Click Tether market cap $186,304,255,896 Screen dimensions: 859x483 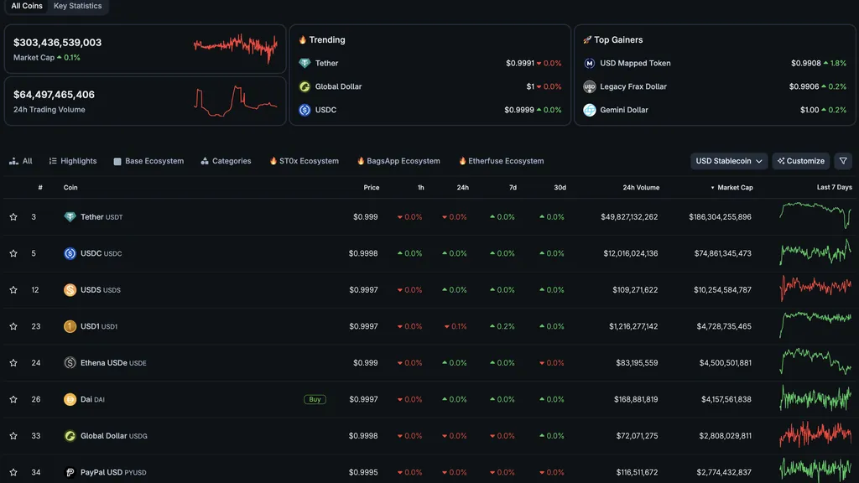pyautogui.click(x=720, y=217)
